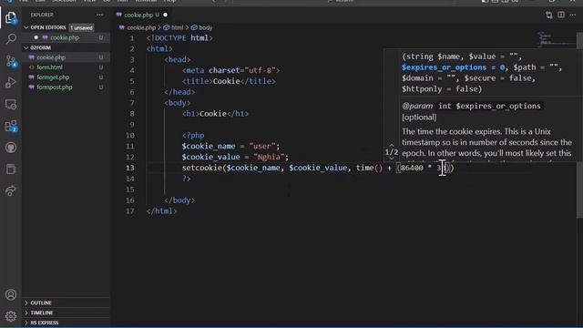Click the Explorer more actions ellipsis

99,15
